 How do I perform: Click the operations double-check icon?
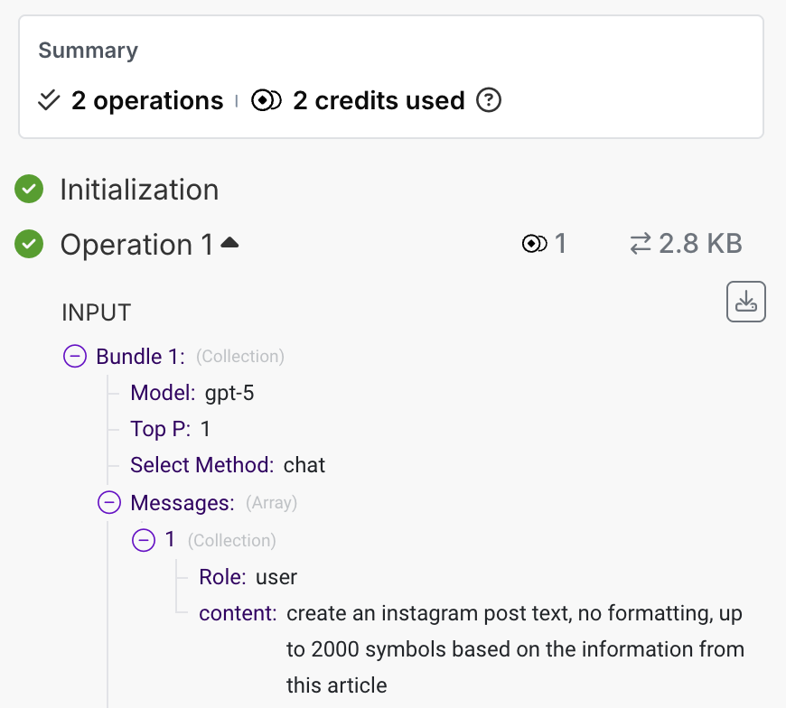49,100
